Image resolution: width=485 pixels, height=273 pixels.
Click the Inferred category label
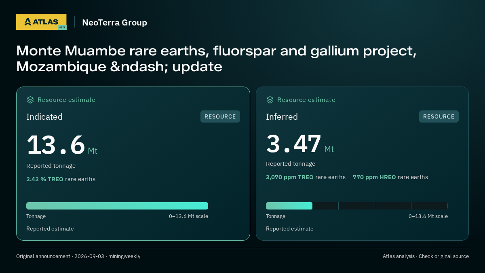click(x=282, y=117)
